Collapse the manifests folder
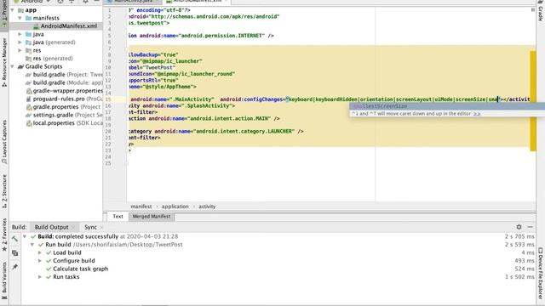The height and width of the screenshot is (306, 545). coord(20,18)
